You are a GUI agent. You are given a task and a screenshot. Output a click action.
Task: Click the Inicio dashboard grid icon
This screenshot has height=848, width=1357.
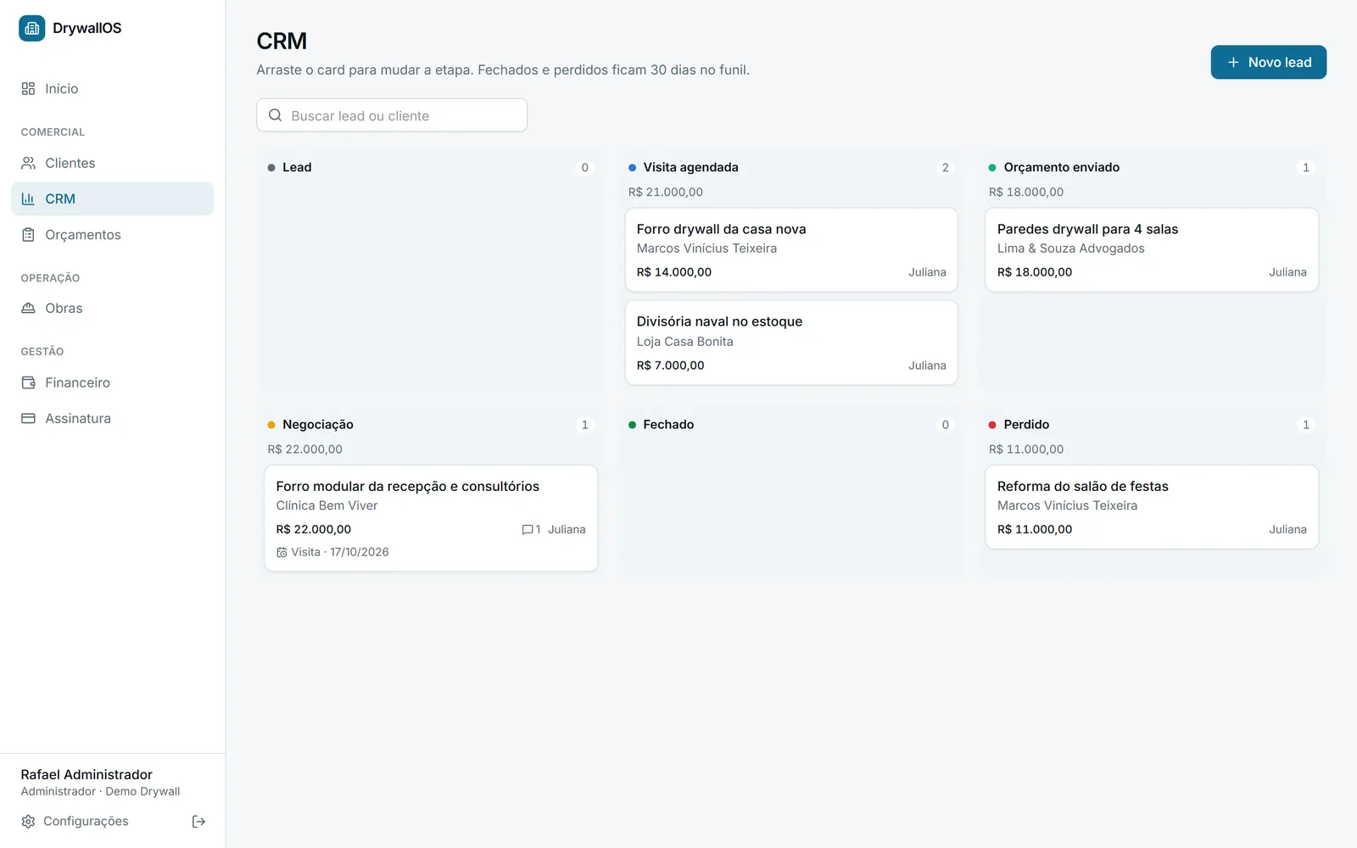point(28,89)
